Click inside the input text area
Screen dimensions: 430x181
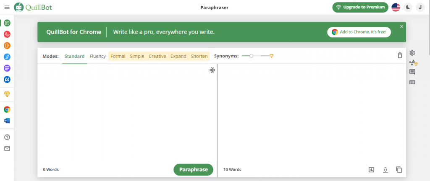coord(127,114)
